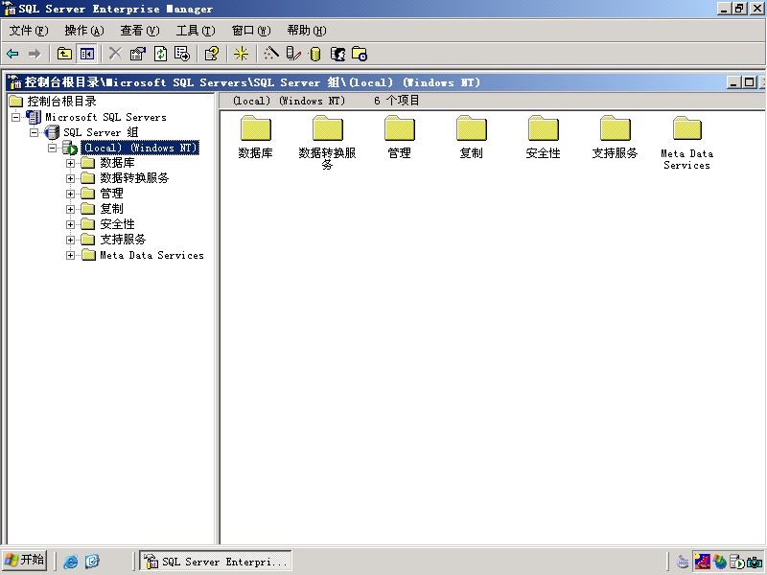Collapse the SQL Server 组 node
The height and width of the screenshot is (575, 767).
[34, 132]
